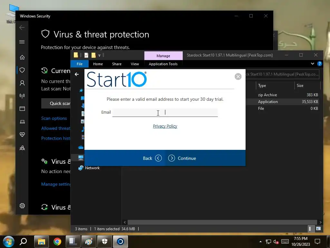Switch to large icons view in status bar
Screen dimensions: 330x248
(x=318, y=229)
